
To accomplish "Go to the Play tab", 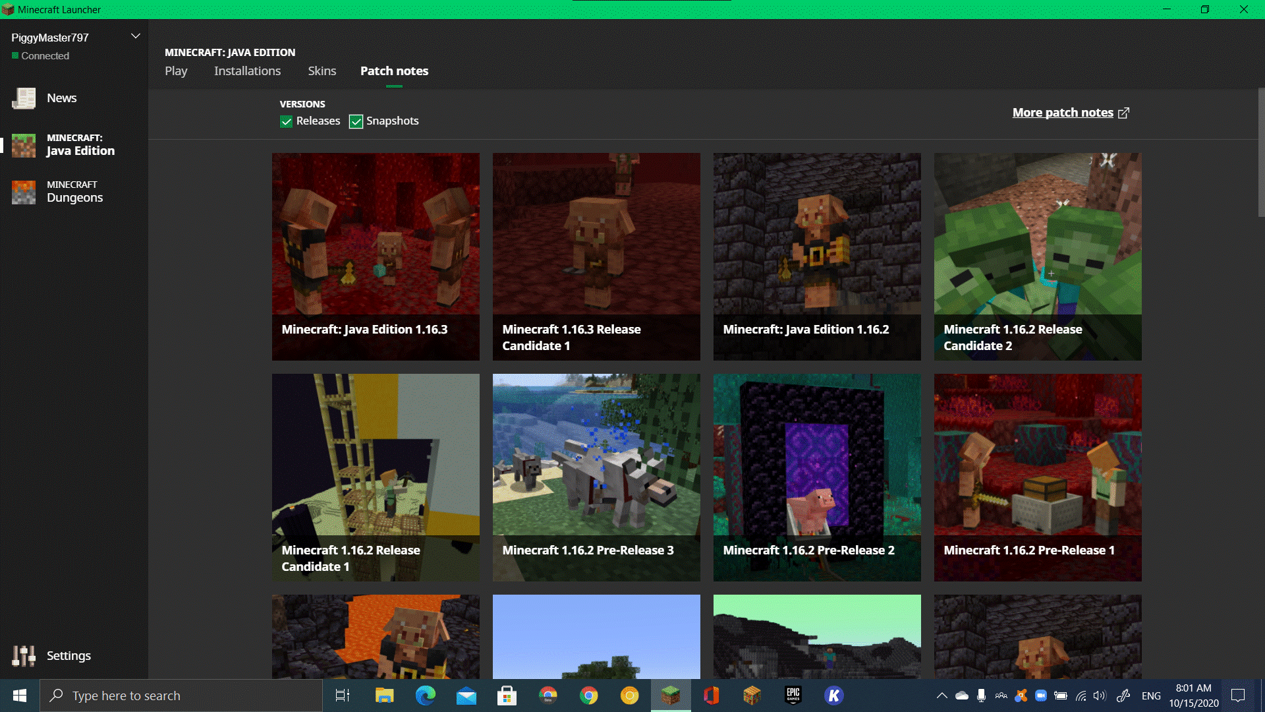I will coord(176,71).
